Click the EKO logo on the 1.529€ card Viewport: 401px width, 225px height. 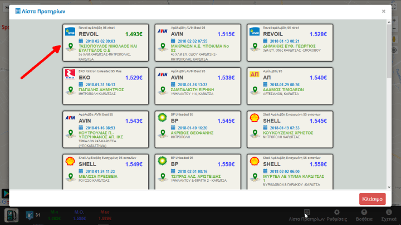[70, 74]
